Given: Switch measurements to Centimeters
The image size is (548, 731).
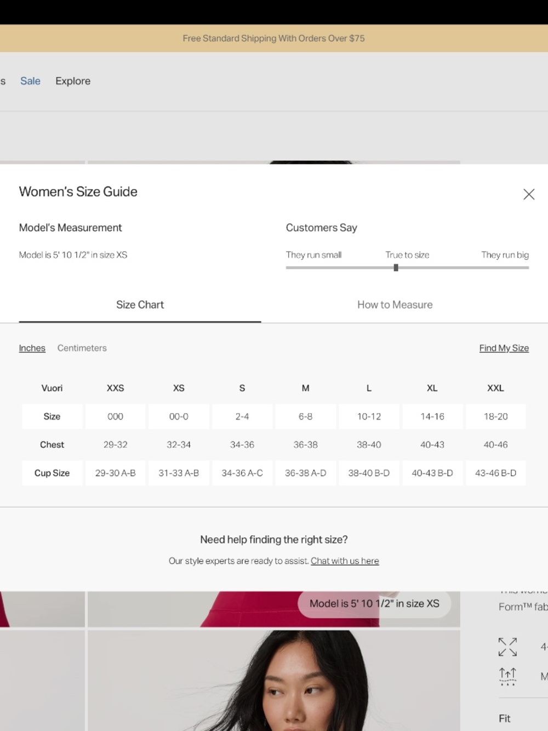Looking at the screenshot, I should coord(82,348).
